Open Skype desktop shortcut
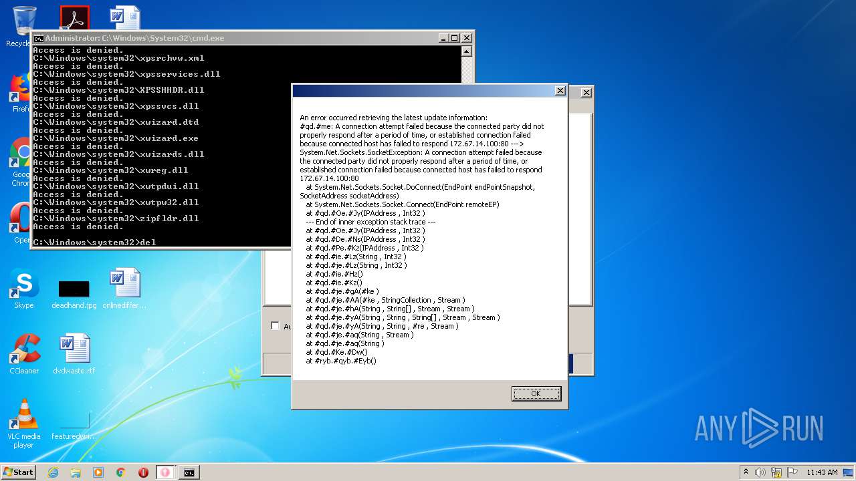The image size is (856, 481). (24, 289)
